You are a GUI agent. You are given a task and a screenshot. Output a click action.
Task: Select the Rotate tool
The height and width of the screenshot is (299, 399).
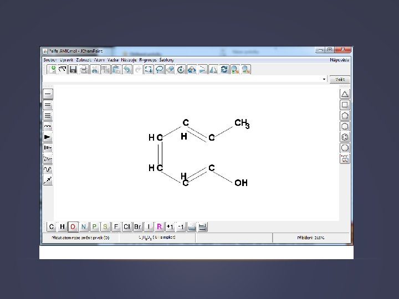pos(181,69)
